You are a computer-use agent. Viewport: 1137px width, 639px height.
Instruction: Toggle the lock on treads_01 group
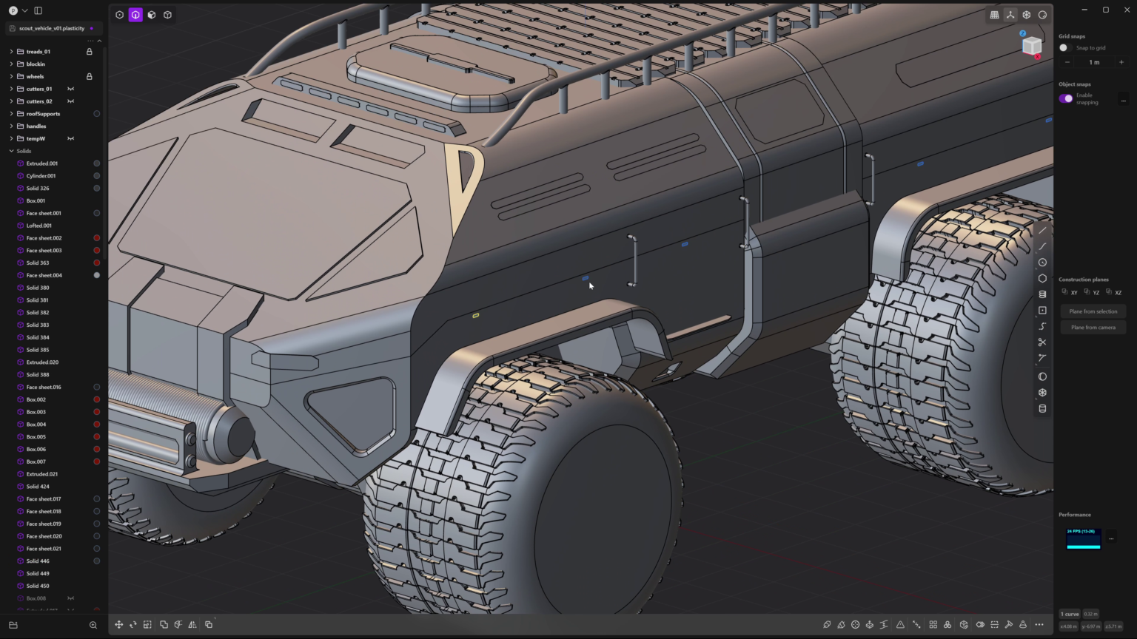coord(90,52)
